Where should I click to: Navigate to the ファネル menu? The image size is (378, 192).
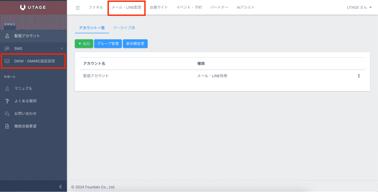pyautogui.click(x=96, y=7)
